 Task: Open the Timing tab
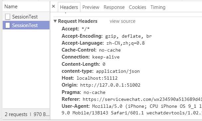(x=158, y=7)
